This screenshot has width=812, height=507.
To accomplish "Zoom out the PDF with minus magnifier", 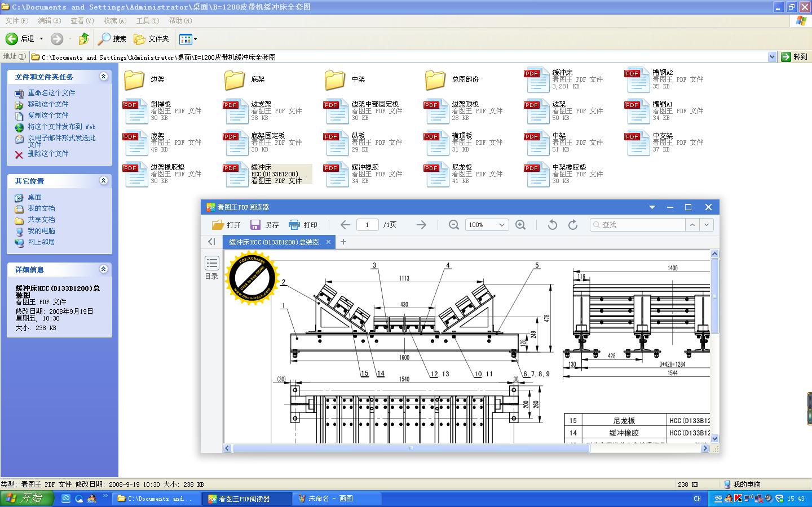I will pyautogui.click(x=453, y=225).
